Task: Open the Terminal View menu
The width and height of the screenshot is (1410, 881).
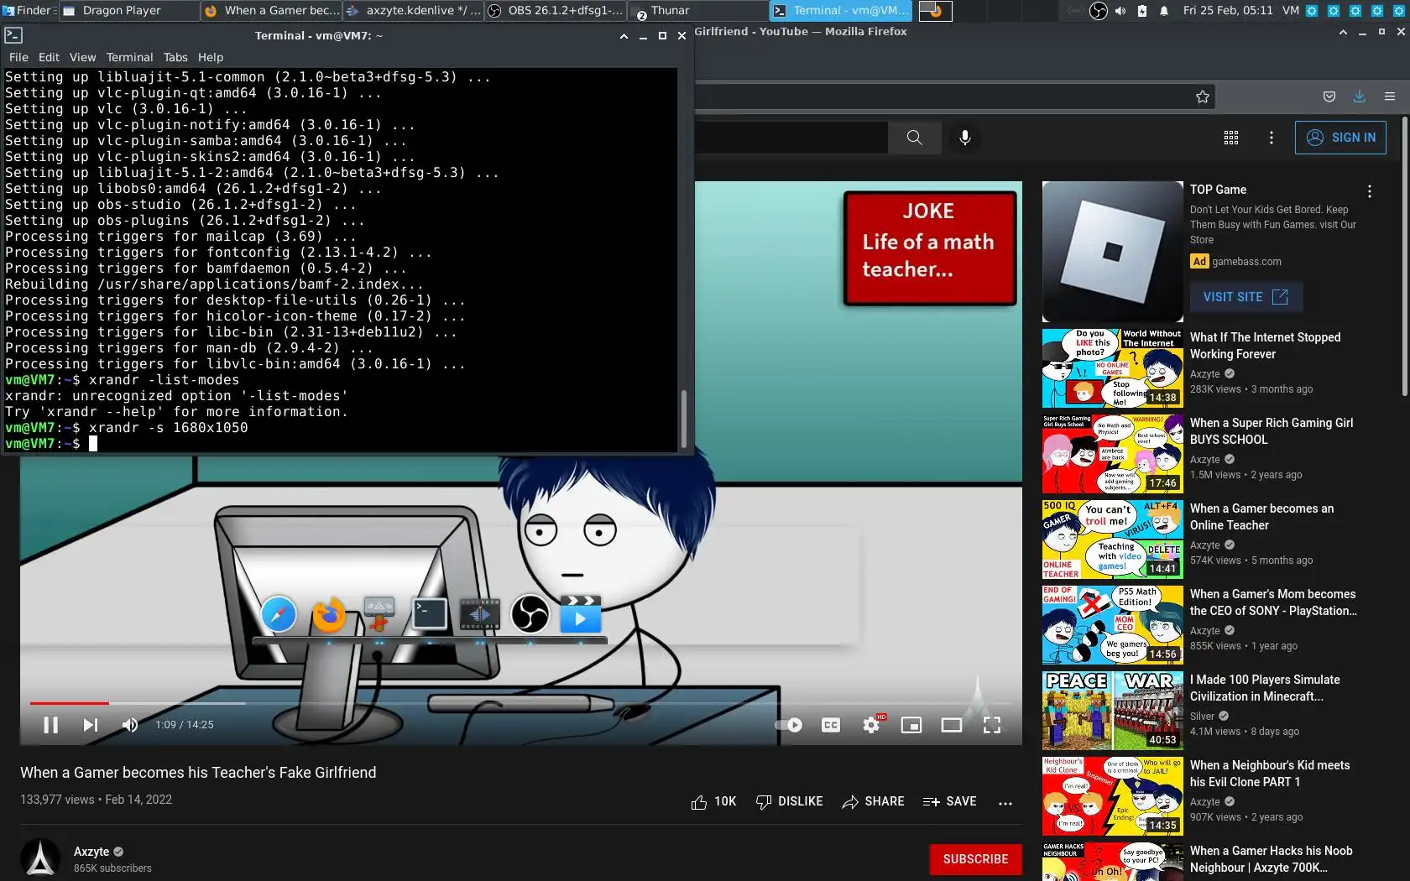Action: pos(82,57)
